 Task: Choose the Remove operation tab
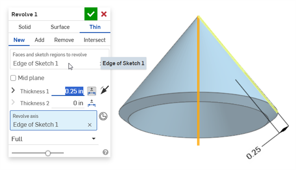(64, 40)
